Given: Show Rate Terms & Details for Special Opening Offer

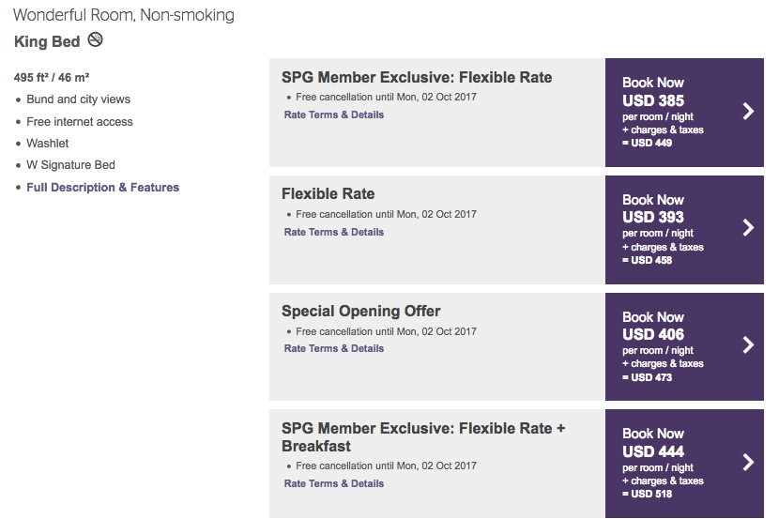Looking at the screenshot, I should click(334, 348).
